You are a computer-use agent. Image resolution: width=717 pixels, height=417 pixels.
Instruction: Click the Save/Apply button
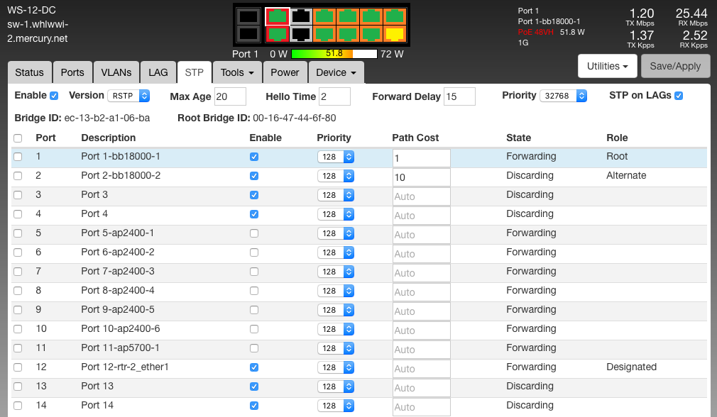click(675, 66)
